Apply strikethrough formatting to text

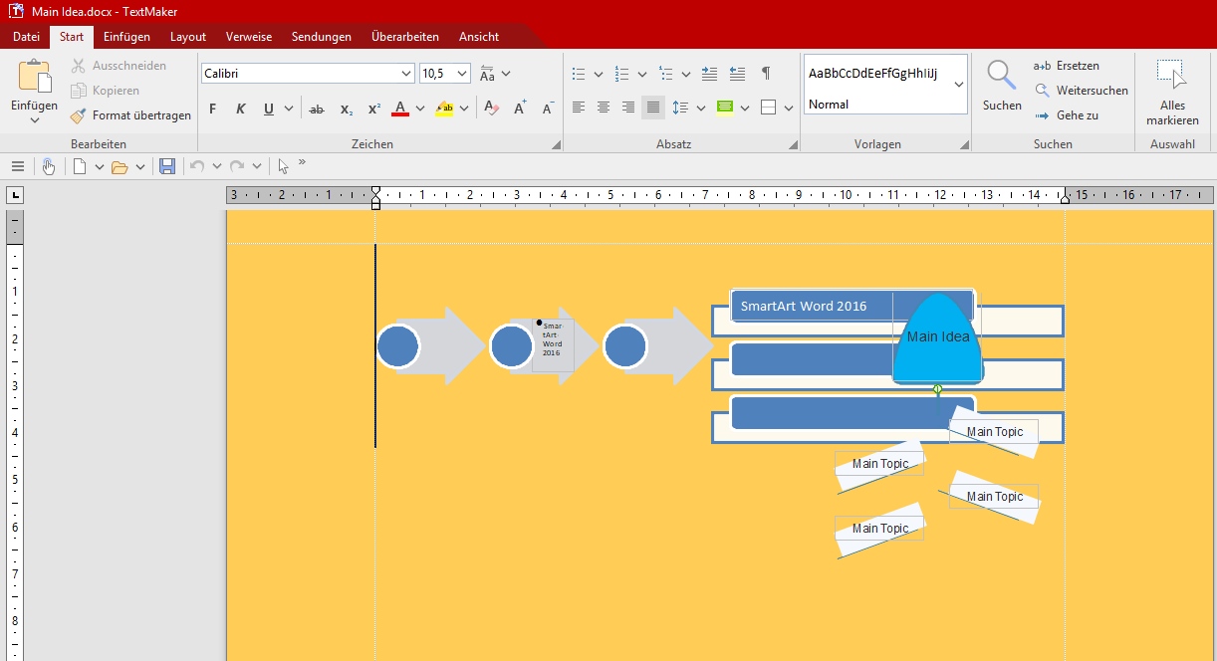317,109
